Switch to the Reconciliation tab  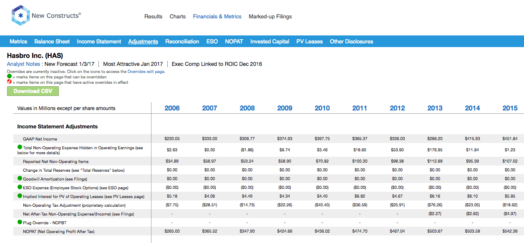pyautogui.click(x=182, y=41)
